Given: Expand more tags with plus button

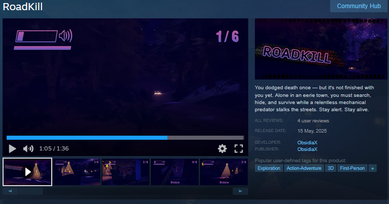Looking at the screenshot, I should (373, 168).
